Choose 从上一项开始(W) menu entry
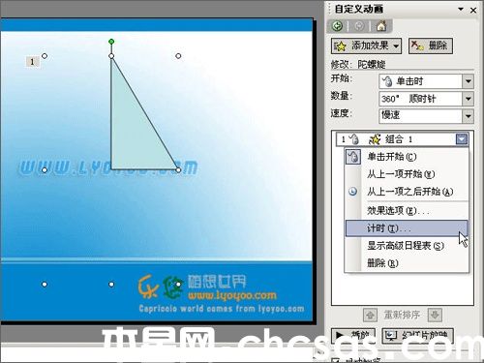The height and width of the screenshot is (363, 484). [x=407, y=174]
